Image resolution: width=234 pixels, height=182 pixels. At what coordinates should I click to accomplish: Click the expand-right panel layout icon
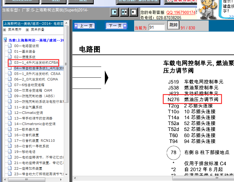pyautogui.click(x=114, y=12)
